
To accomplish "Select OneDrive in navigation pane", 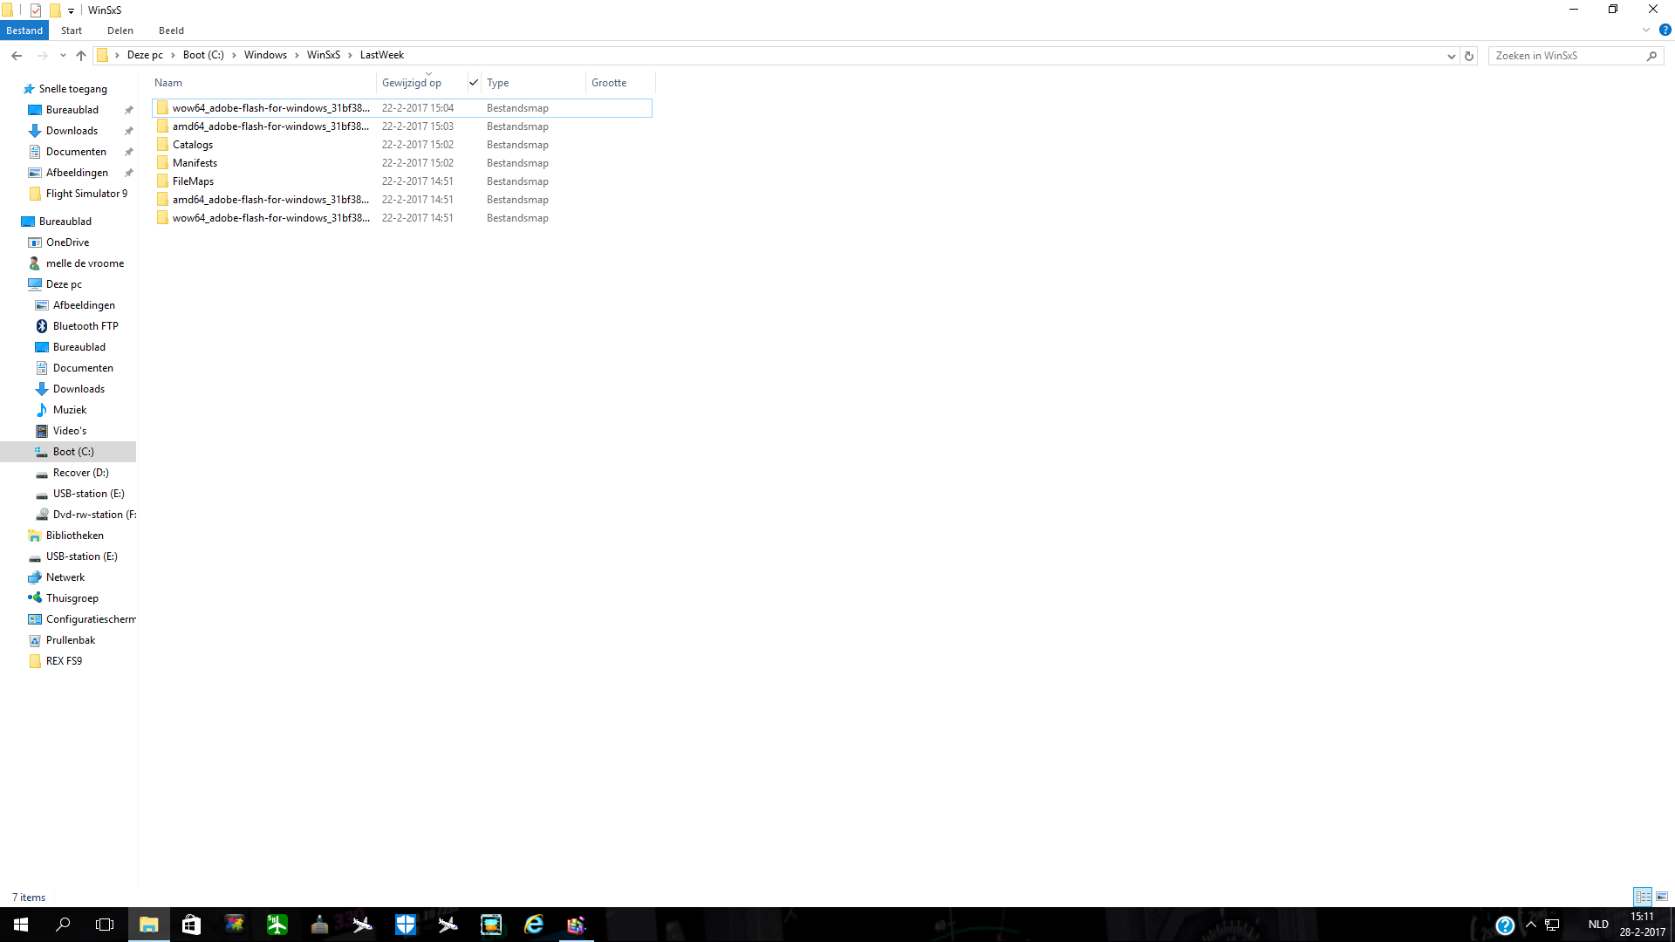I will pos(67,242).
